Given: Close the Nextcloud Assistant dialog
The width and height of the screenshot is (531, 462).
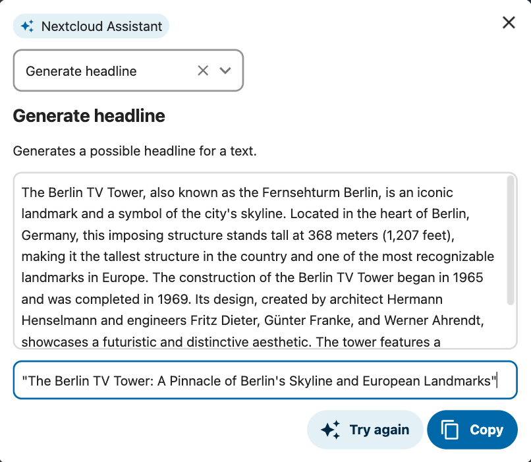Looking at the screenshot, I should 509,22.
